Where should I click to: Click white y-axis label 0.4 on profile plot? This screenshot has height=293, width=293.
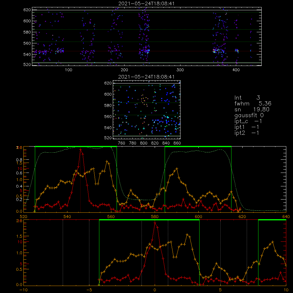[x=19, y=186]
